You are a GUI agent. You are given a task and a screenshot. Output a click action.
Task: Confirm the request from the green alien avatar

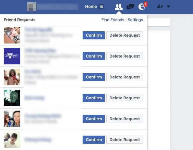pos(94,98)
